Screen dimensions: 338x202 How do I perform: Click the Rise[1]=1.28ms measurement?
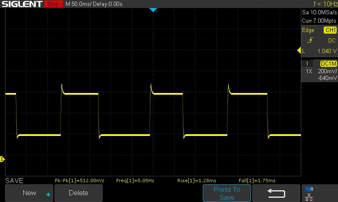(x=196, y=181)
